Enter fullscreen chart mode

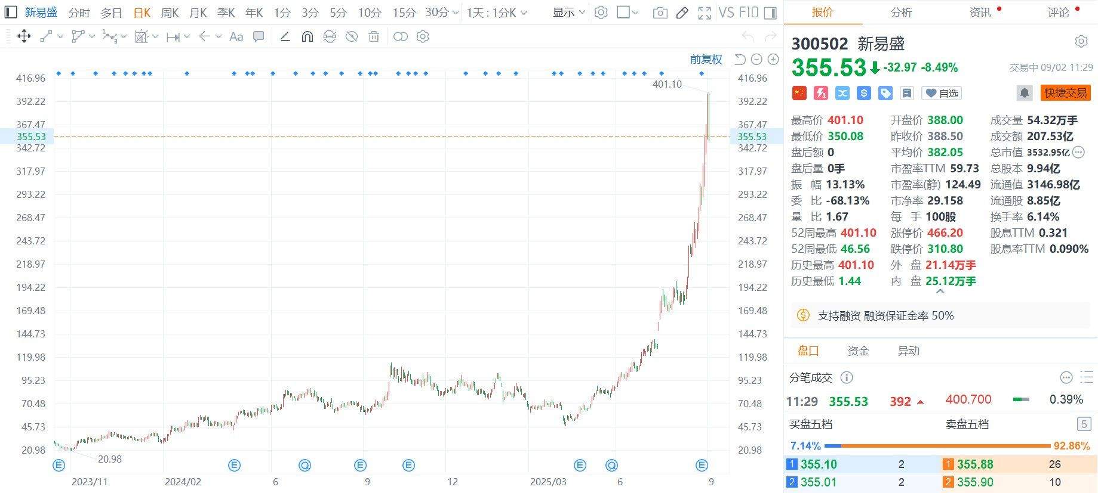coord(705,13)
